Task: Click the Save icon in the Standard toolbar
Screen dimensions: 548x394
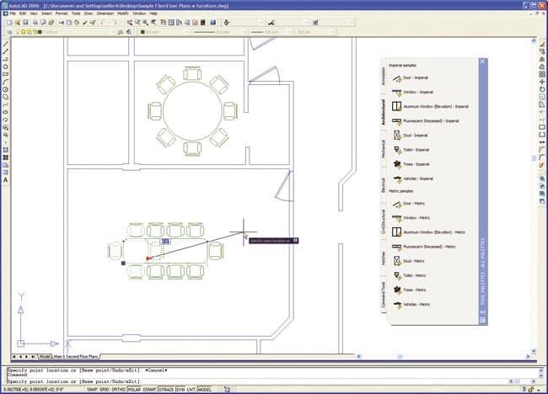Action: point(25,23)
